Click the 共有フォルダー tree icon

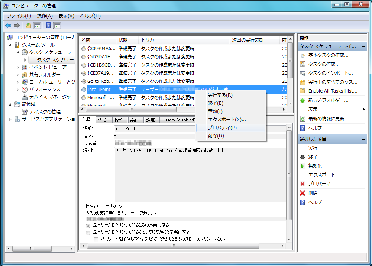[24, 75]
